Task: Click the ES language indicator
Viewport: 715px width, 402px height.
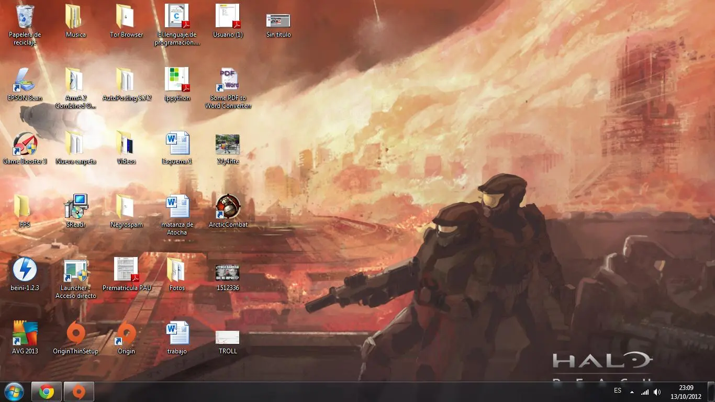Action: 618,390
